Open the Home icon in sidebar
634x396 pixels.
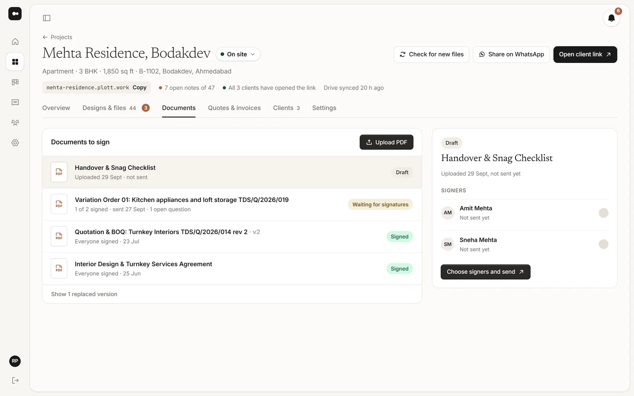tap(15, 42)
